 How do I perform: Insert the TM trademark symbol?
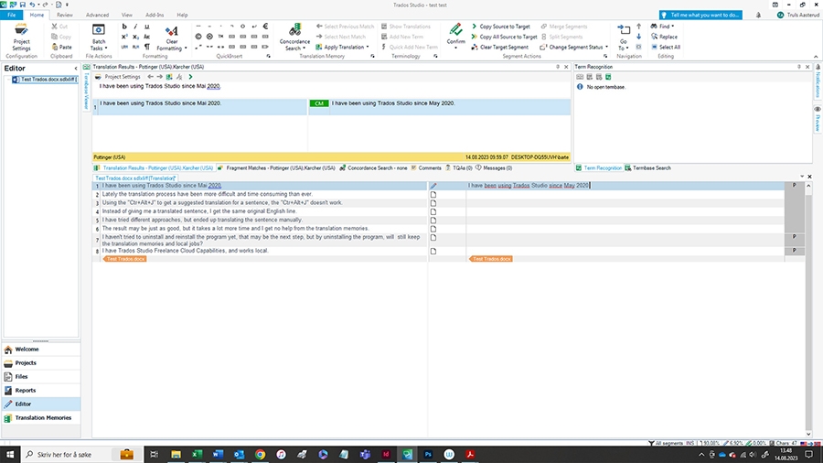click(x=220, y=37)
